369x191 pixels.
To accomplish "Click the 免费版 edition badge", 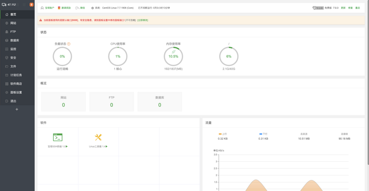I will (328, 8).
